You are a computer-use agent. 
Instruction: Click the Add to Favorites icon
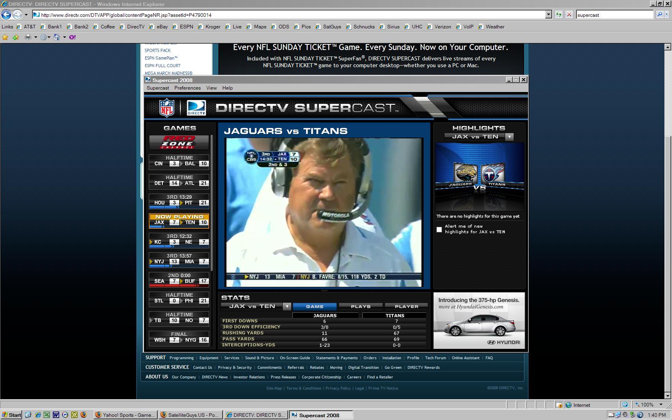16,37
